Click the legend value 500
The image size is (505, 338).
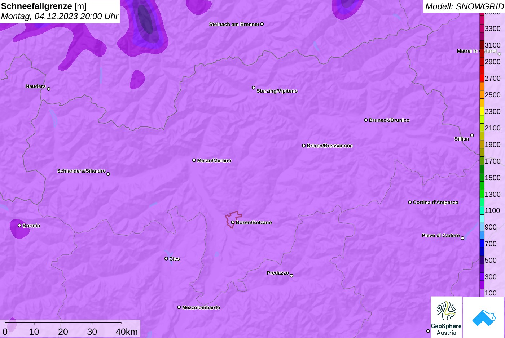click(x=491, y=260)
